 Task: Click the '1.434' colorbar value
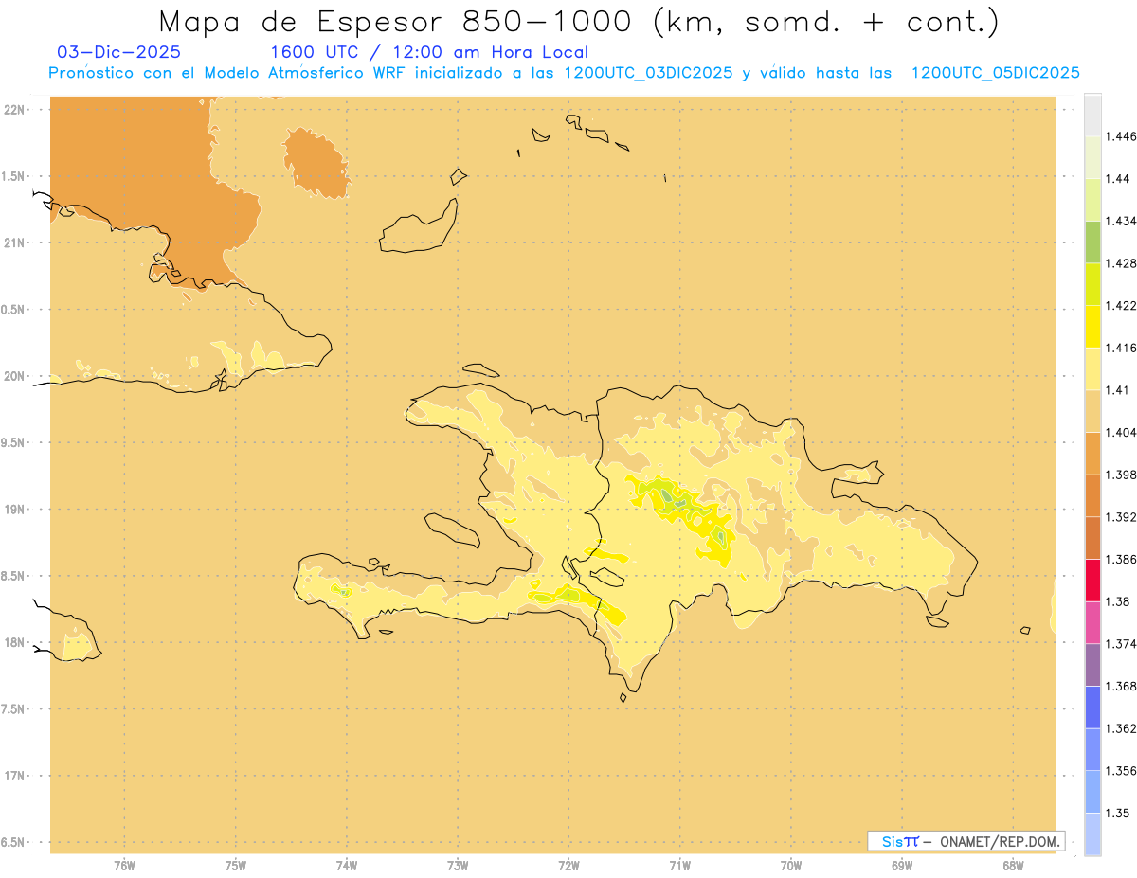1123,221
